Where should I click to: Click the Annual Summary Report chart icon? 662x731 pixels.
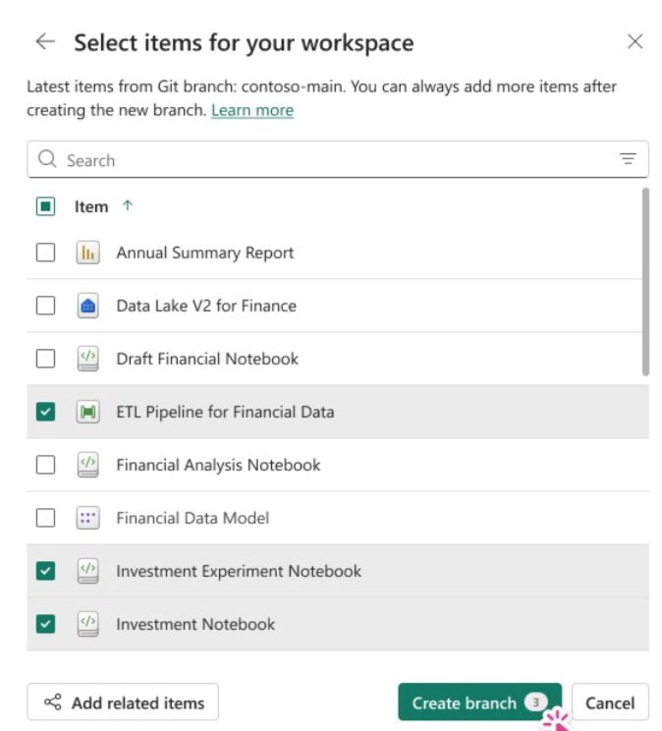88,253
